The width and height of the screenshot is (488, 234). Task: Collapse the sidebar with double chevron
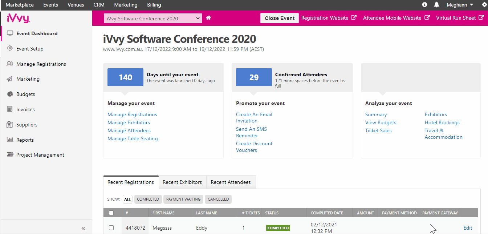click(x=83, y=228)
